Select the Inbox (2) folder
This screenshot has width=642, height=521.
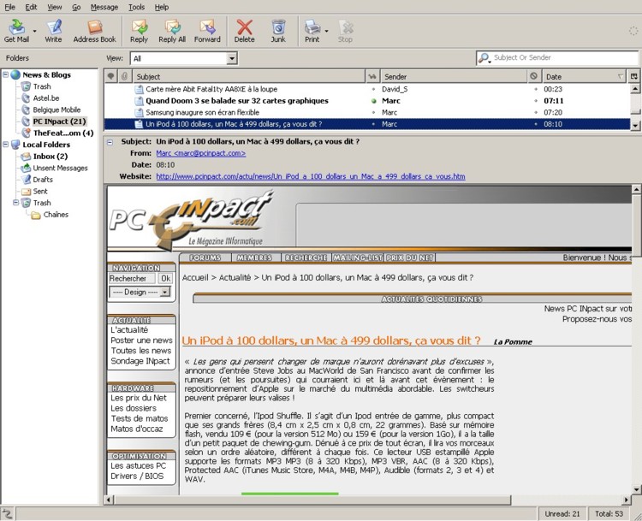[50, 157]
